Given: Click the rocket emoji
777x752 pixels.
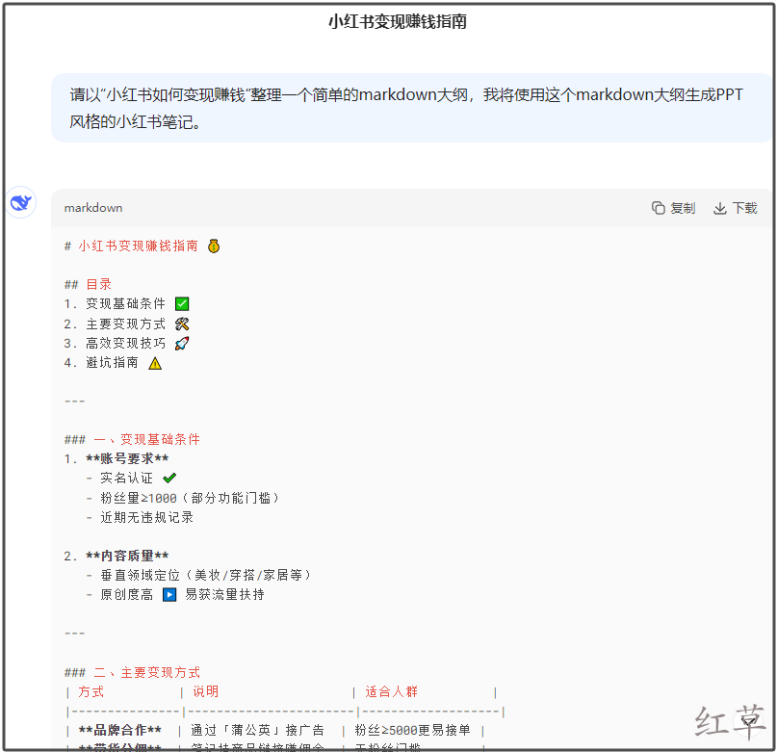Looking at the screenshot, I should (x=182, y=343).
